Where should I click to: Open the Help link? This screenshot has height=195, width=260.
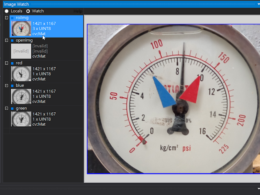[78, 11]
